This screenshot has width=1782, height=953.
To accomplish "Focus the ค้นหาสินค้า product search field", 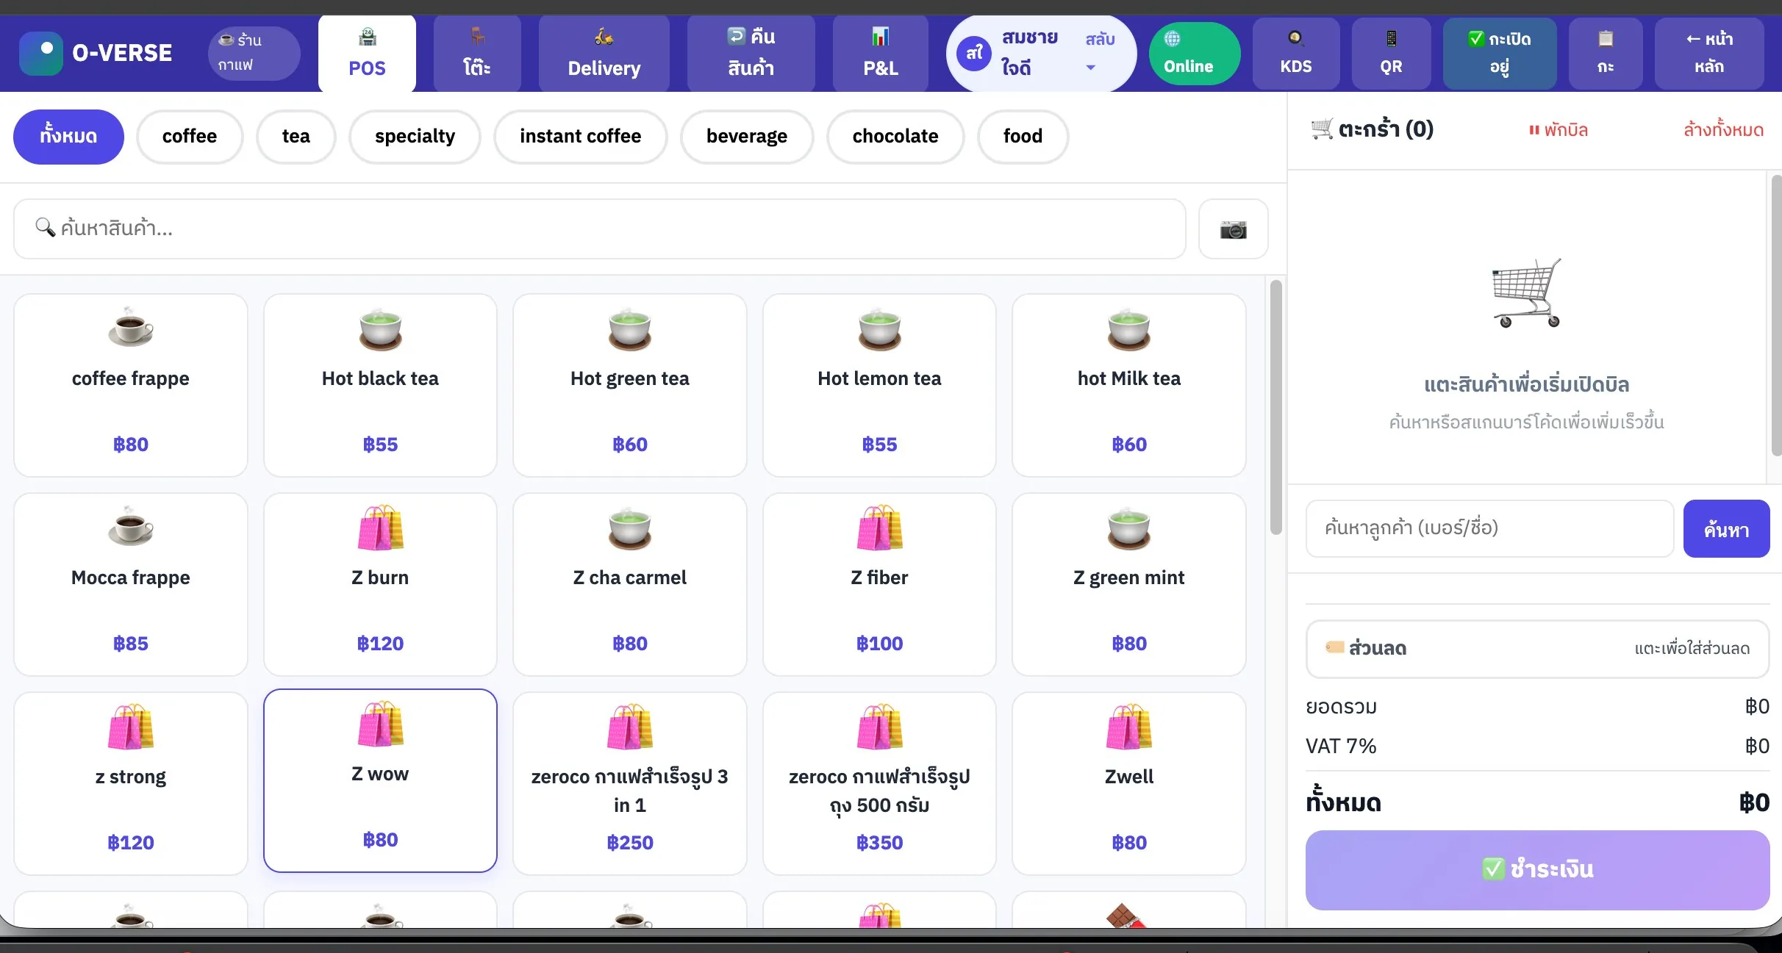I will [x=599, y=229].
